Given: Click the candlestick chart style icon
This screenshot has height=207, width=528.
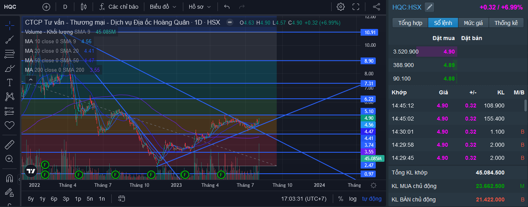Looking at the screenshot, I should tap(83, 7).
